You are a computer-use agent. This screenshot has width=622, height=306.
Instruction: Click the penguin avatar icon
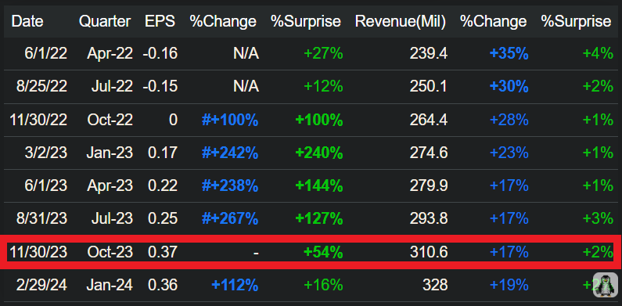click(606, 286)
